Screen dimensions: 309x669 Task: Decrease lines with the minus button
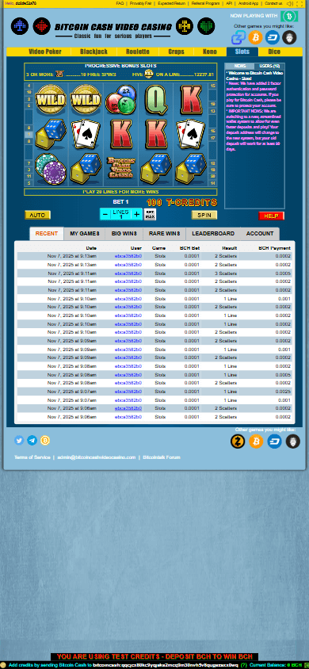coord(105,215)
